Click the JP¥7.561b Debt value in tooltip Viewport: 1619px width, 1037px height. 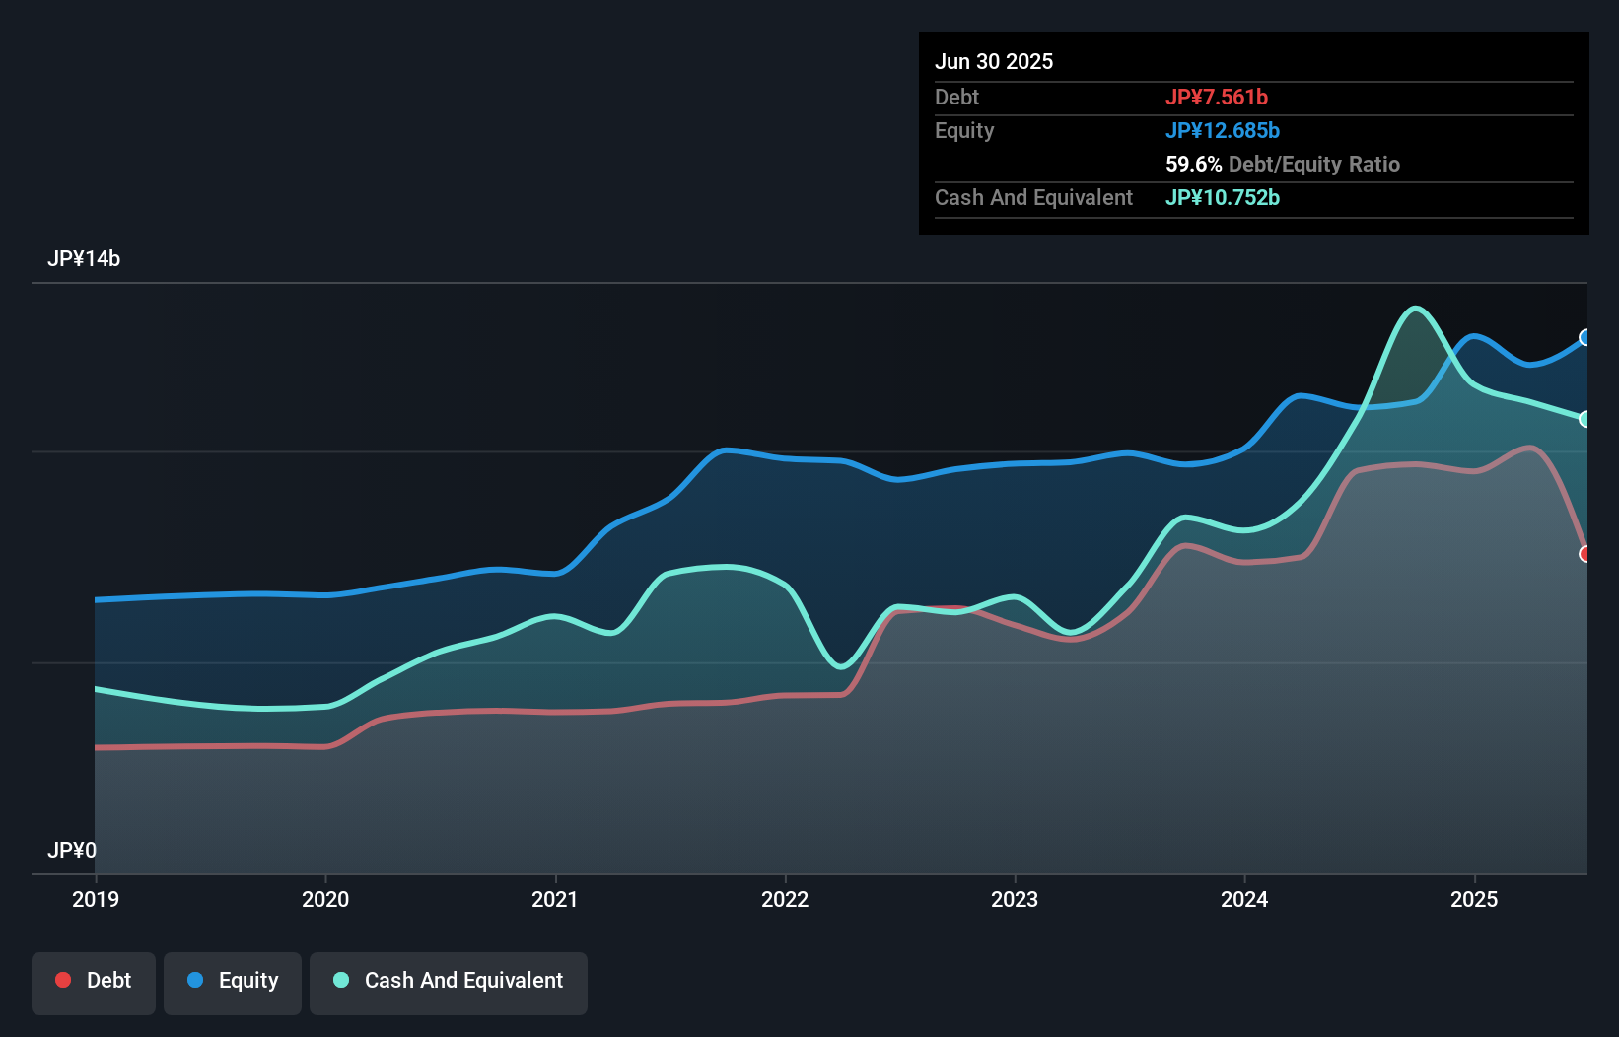[x=1217, y=98]
